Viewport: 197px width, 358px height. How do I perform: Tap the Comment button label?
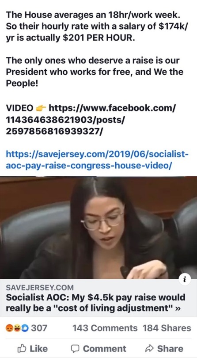tap(105, 349)
